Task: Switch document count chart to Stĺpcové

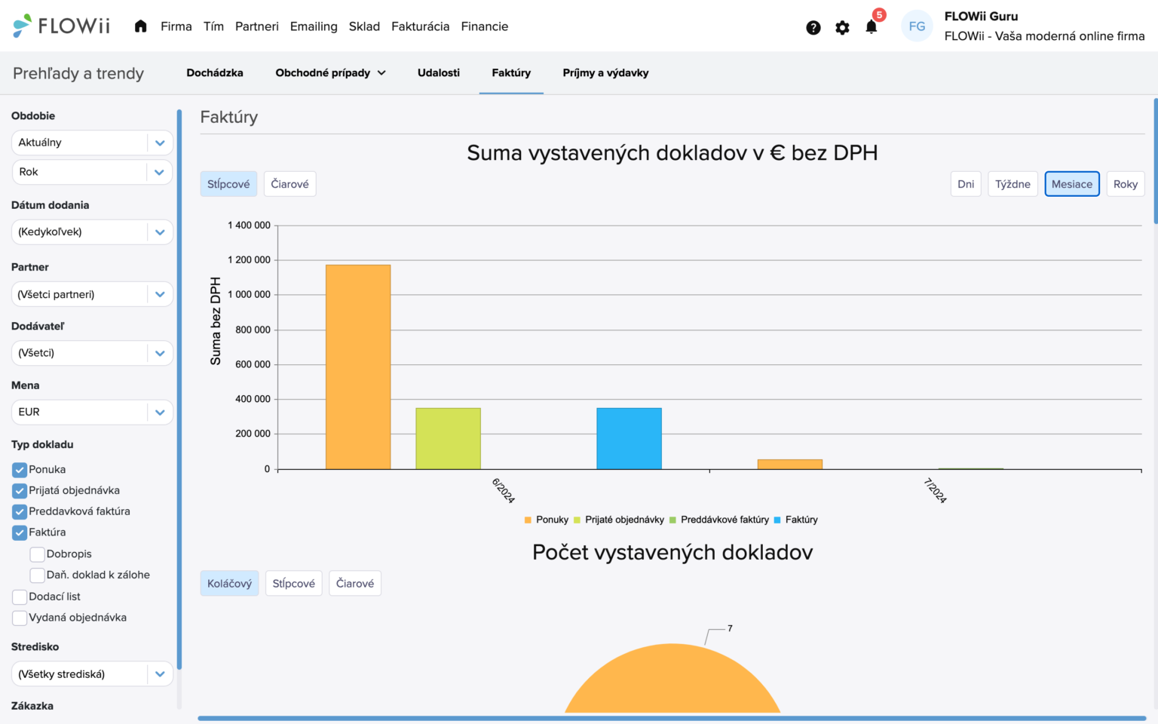Action: [293, 582]
